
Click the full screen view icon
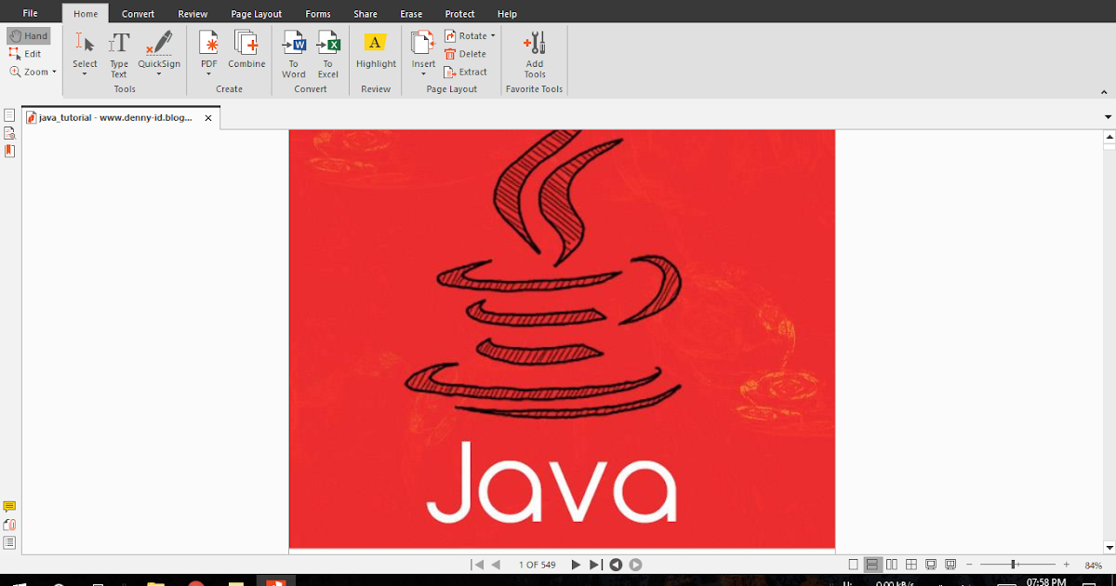[x=950, y=565]
